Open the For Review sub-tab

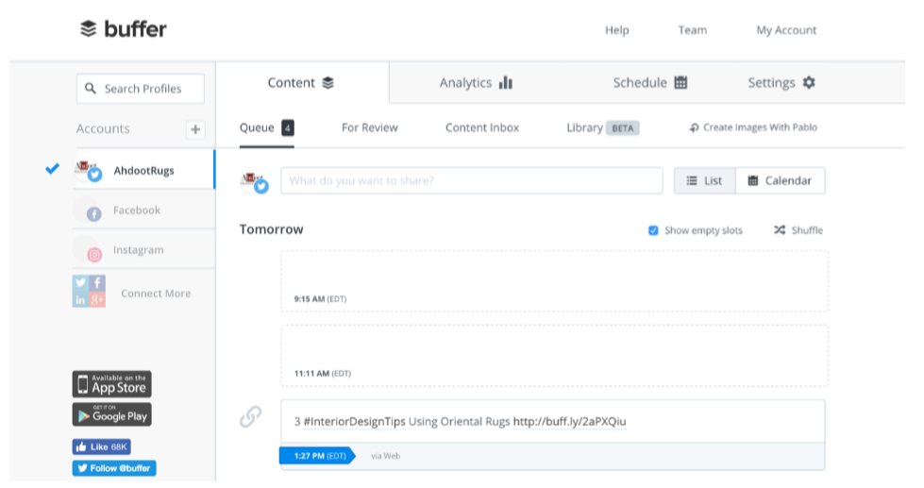tap(369, 127)
